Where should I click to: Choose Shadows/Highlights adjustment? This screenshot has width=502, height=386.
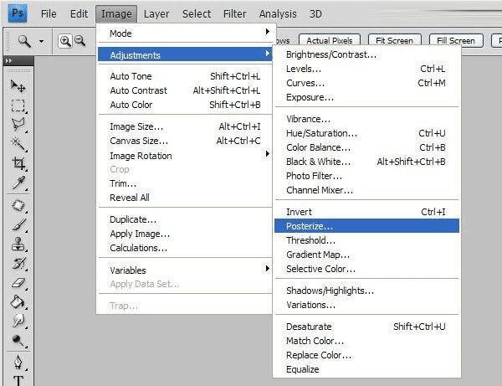(366, 291)
